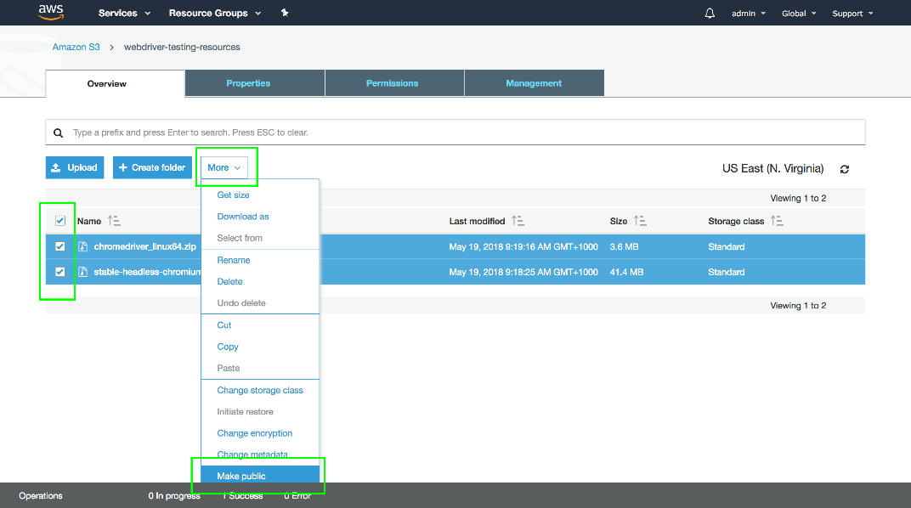911x508 pixels.
Task: Go to Amazon S3 breadcrumb link
Action: [x=76, y=47]
